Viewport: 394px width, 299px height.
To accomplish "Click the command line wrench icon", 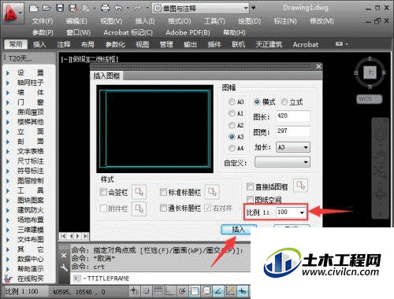I will (x=64, y=268).
